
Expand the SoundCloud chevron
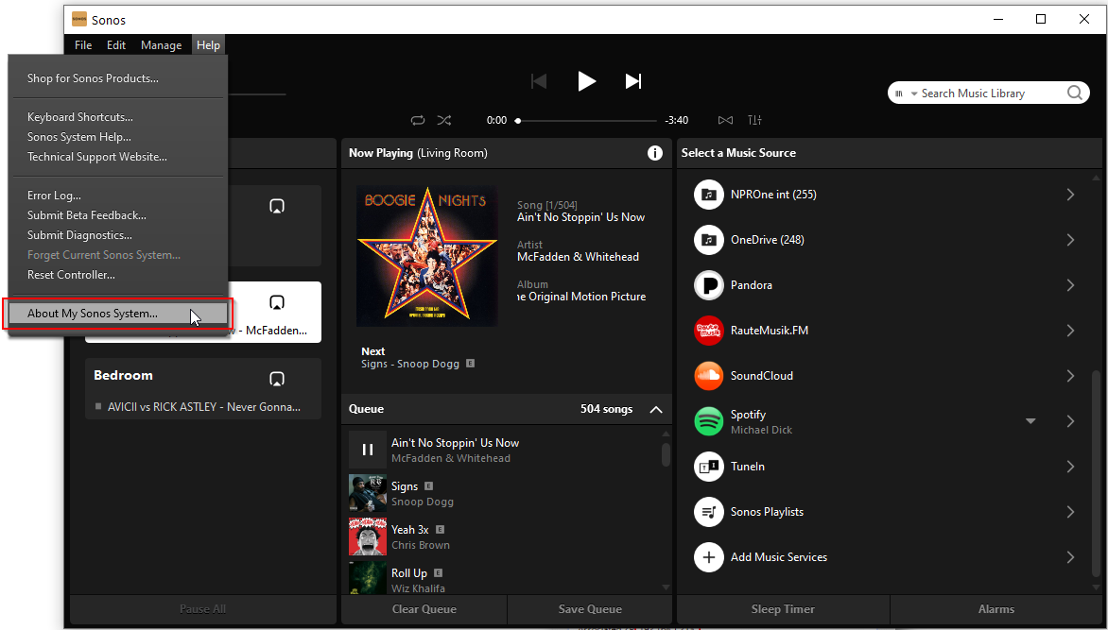coord(1070,376)
